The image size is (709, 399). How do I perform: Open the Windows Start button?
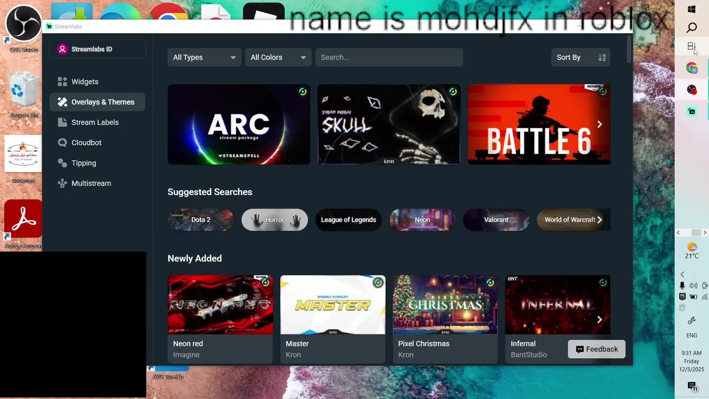click(692, 9)
